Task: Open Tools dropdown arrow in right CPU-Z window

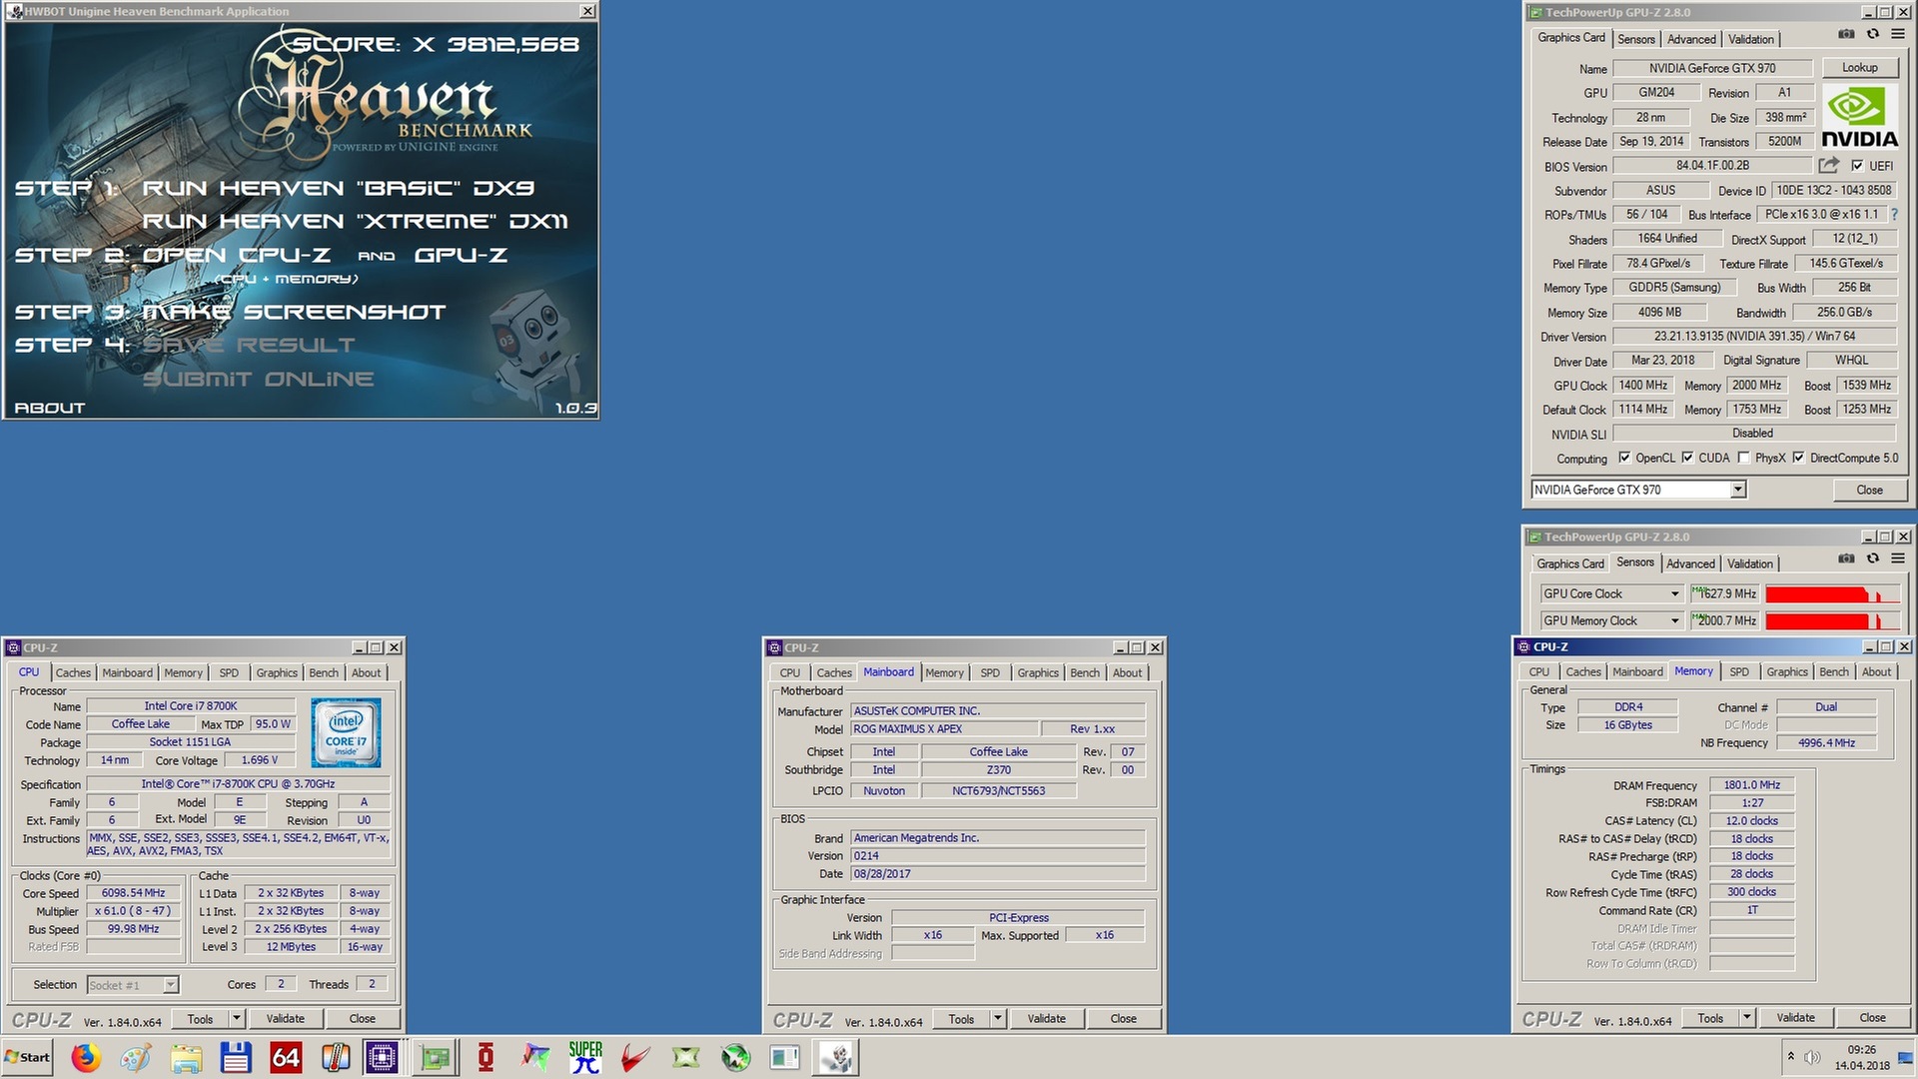Action: coord(1747,1018)
